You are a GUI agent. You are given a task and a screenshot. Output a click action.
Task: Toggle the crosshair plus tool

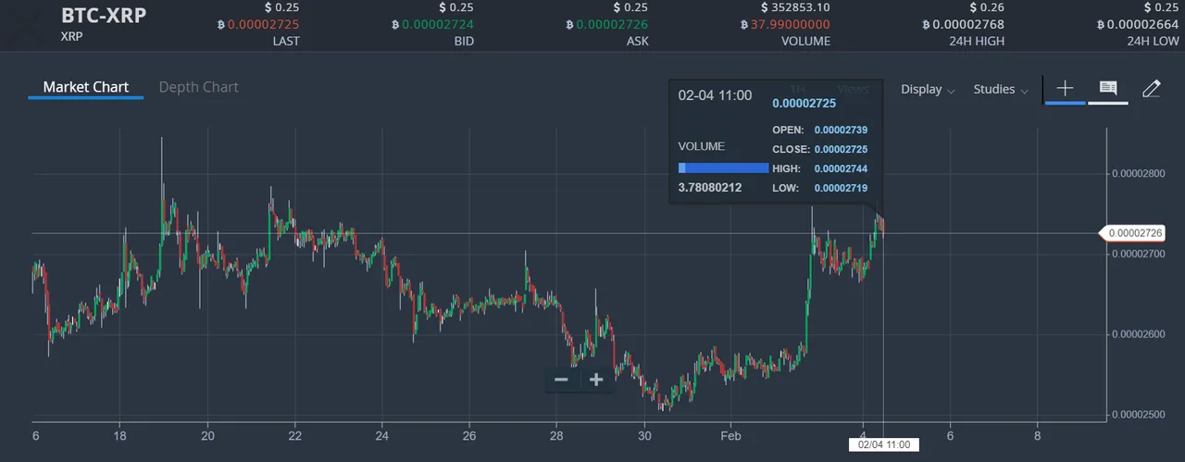[x=1065, y=89]
